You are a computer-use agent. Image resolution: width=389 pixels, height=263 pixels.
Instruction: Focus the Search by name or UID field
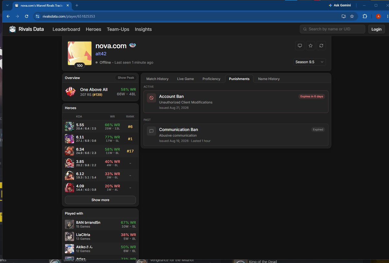pyautogui.click(x=332, y=29)
